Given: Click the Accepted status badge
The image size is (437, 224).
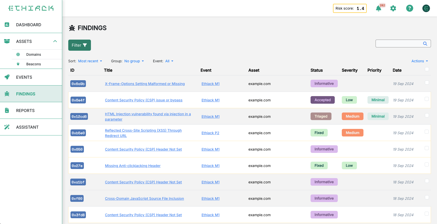Looking at the screenshot, I should pos(322,100).
